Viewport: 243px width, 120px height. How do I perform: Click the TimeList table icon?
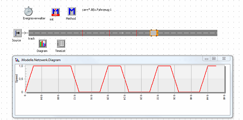click(60, 44)
